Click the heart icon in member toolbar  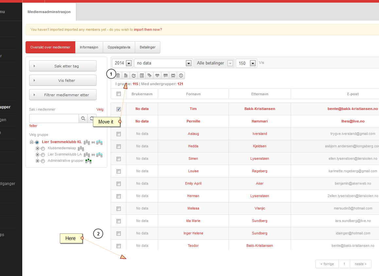[157, 76]
